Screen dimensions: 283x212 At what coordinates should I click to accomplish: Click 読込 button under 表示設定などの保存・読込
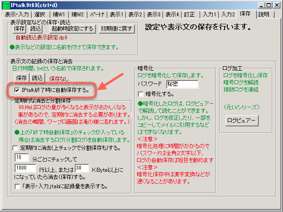point(35,29)
